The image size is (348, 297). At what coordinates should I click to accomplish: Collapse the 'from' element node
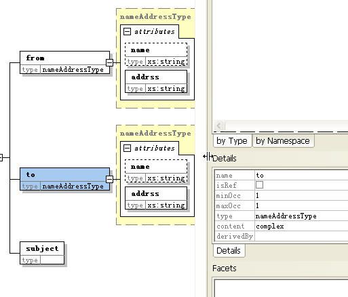[109, 62]
